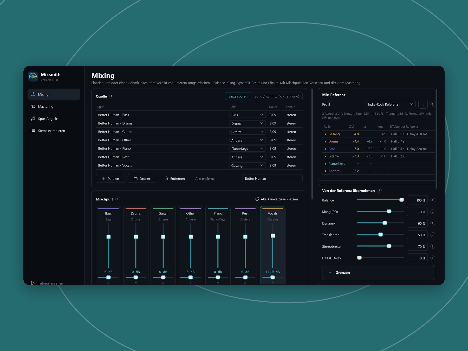468x351 pixels.
Task: Open Stems extrahieren page
Action: (x=54, y=131)
